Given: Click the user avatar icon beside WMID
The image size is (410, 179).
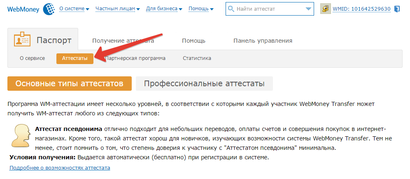Looking at the screenshot, I should coord(326,9).
